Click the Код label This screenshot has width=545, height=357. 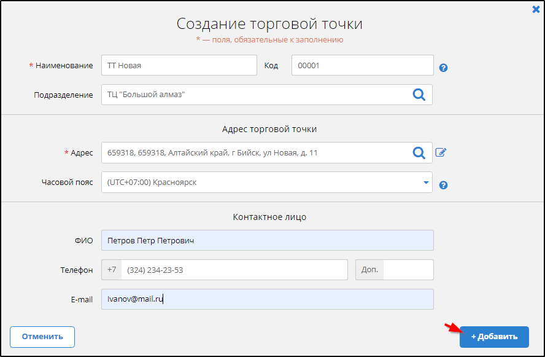(271, 65)
